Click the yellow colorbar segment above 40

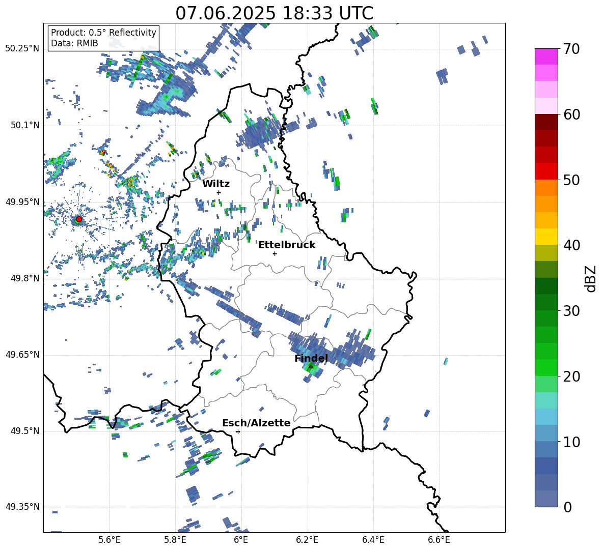[546, 237]
